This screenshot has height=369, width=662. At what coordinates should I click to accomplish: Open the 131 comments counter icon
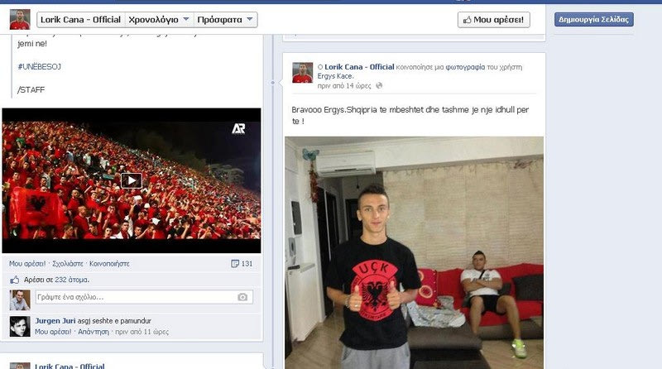[235, 264]
